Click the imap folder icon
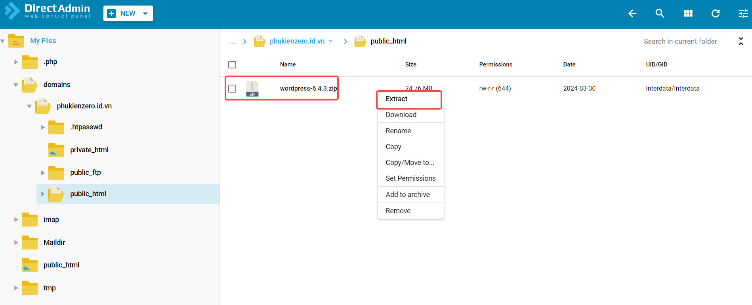This screenshot has width=752, height=305. (x=30, y=220)
